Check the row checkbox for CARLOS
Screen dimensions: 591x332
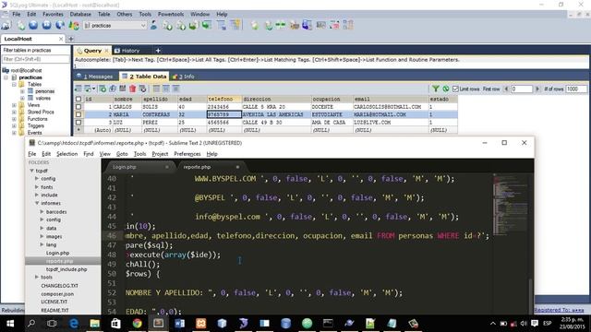(x=78, y=107)
